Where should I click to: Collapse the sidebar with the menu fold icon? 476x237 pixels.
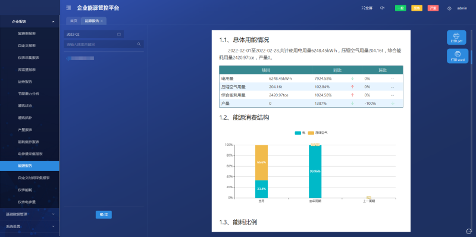pyautogui.click(x=68, y=8)
